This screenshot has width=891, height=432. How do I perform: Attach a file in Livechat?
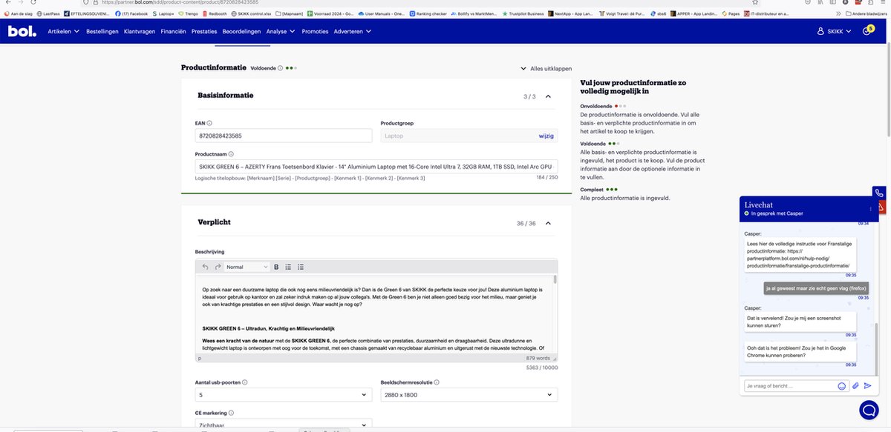tap(855, 386)
